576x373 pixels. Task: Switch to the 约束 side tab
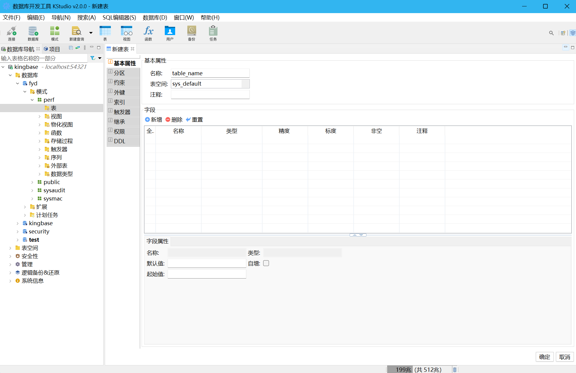click(123, 83)
